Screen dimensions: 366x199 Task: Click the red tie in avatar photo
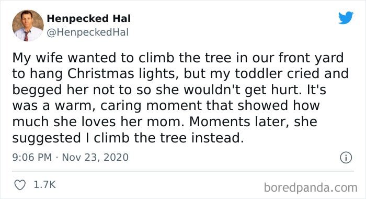(26, 36)
